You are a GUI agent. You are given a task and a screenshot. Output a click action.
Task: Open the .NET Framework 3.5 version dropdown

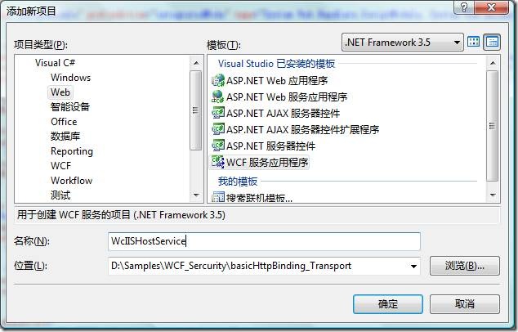pos(402,43)
